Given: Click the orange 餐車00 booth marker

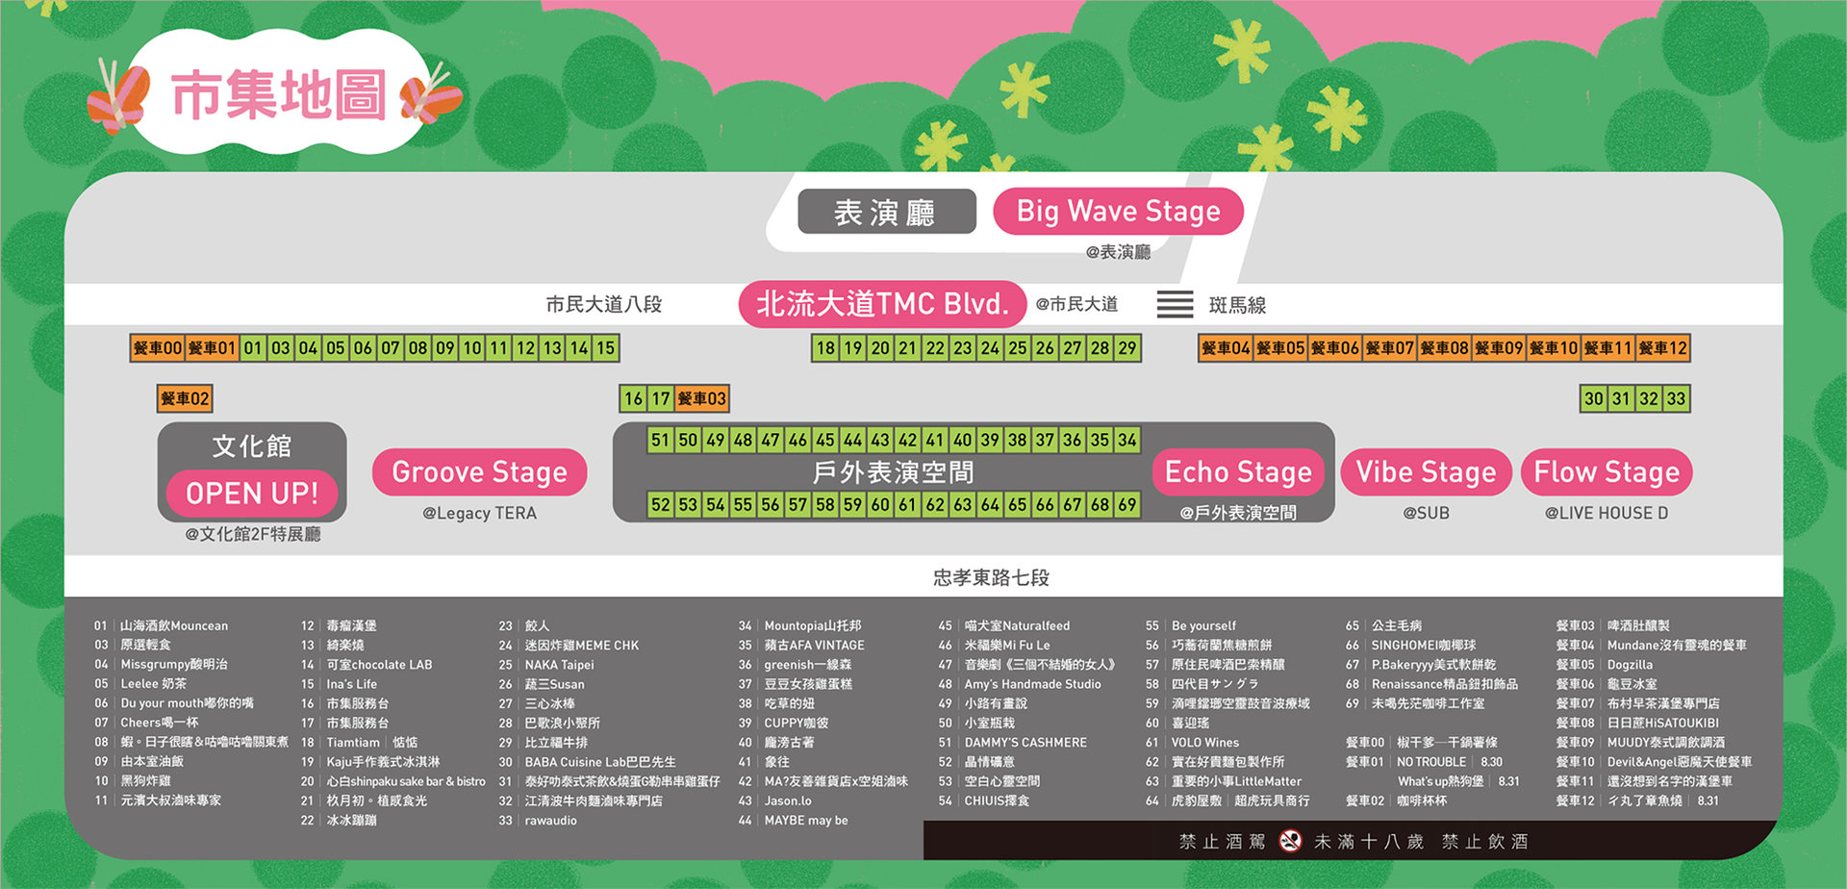Looking at the screenshot, I should (x=158, y=348).
